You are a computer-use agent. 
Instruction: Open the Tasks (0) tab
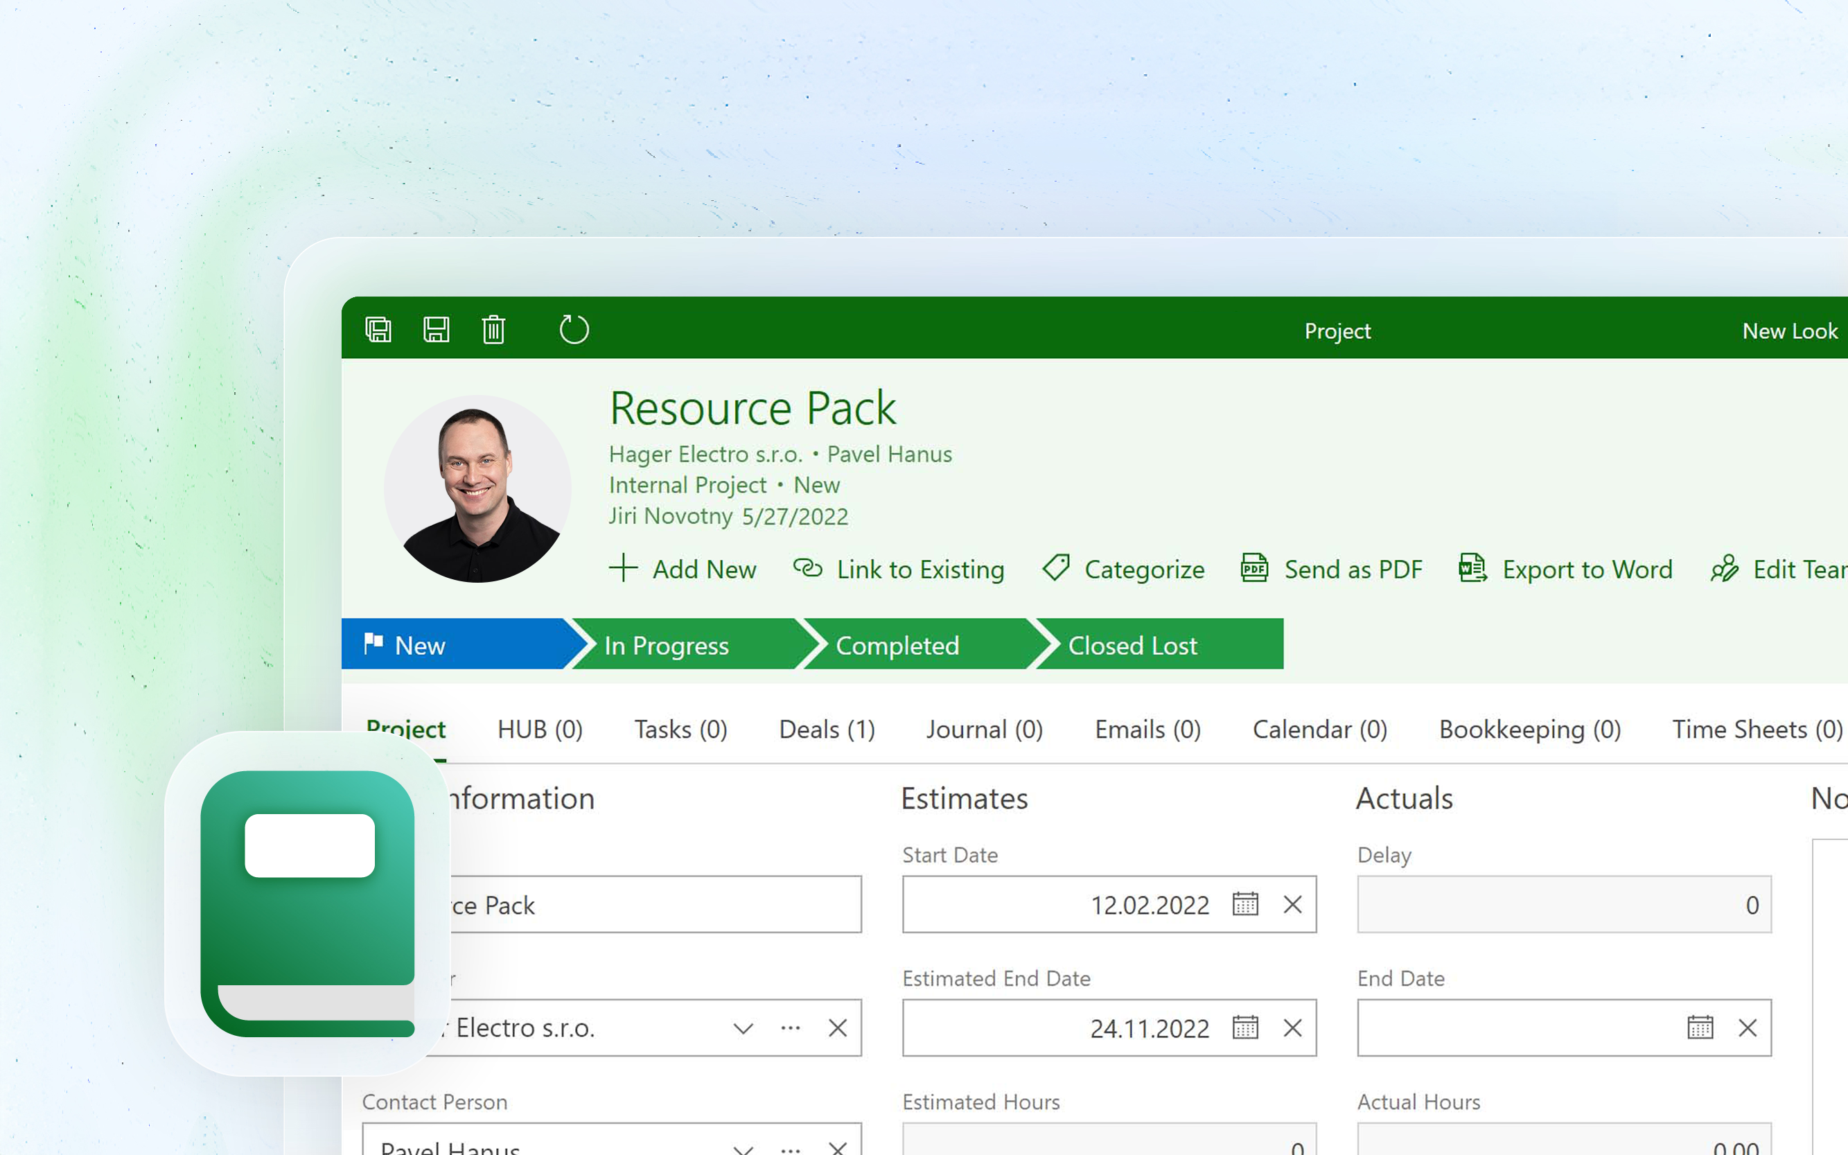[680, 730]
